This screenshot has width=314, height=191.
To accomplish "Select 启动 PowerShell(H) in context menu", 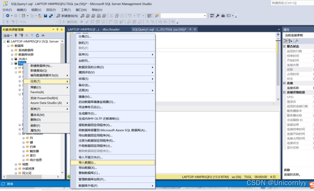I will tap(47, 98).
